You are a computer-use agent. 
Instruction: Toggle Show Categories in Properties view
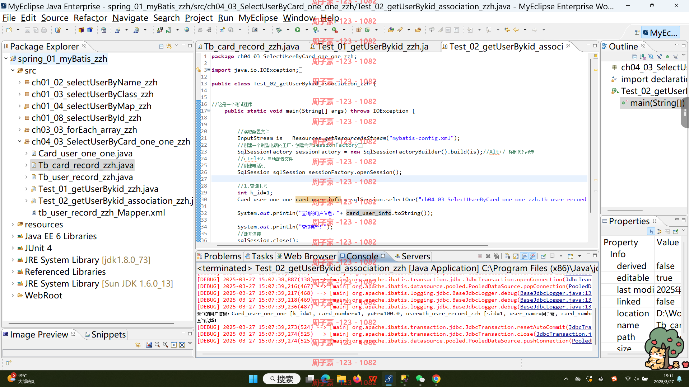[x=651, y=231]
